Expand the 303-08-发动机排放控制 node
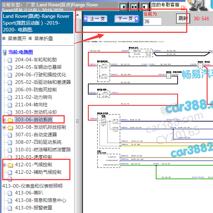The height and width of the screenshot is (213, 213). point(4,128)
